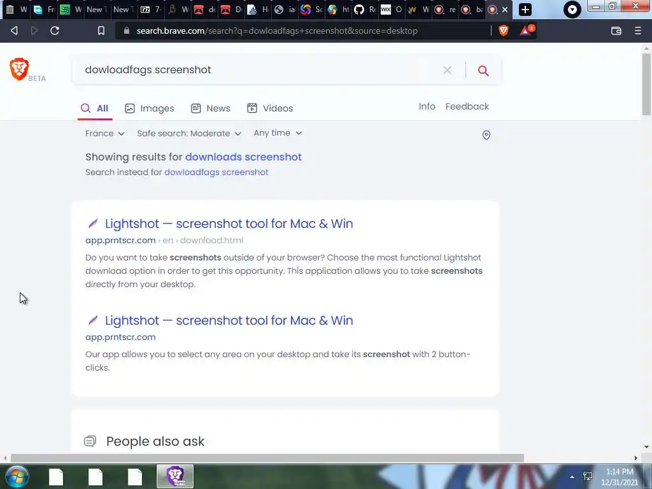Viewport: 652px width, 489px height.
Task: Switch to the GitHub tab
Action: coord(364,10)
